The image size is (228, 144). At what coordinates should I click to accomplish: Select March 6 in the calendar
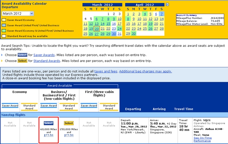[x=97, y=19]
